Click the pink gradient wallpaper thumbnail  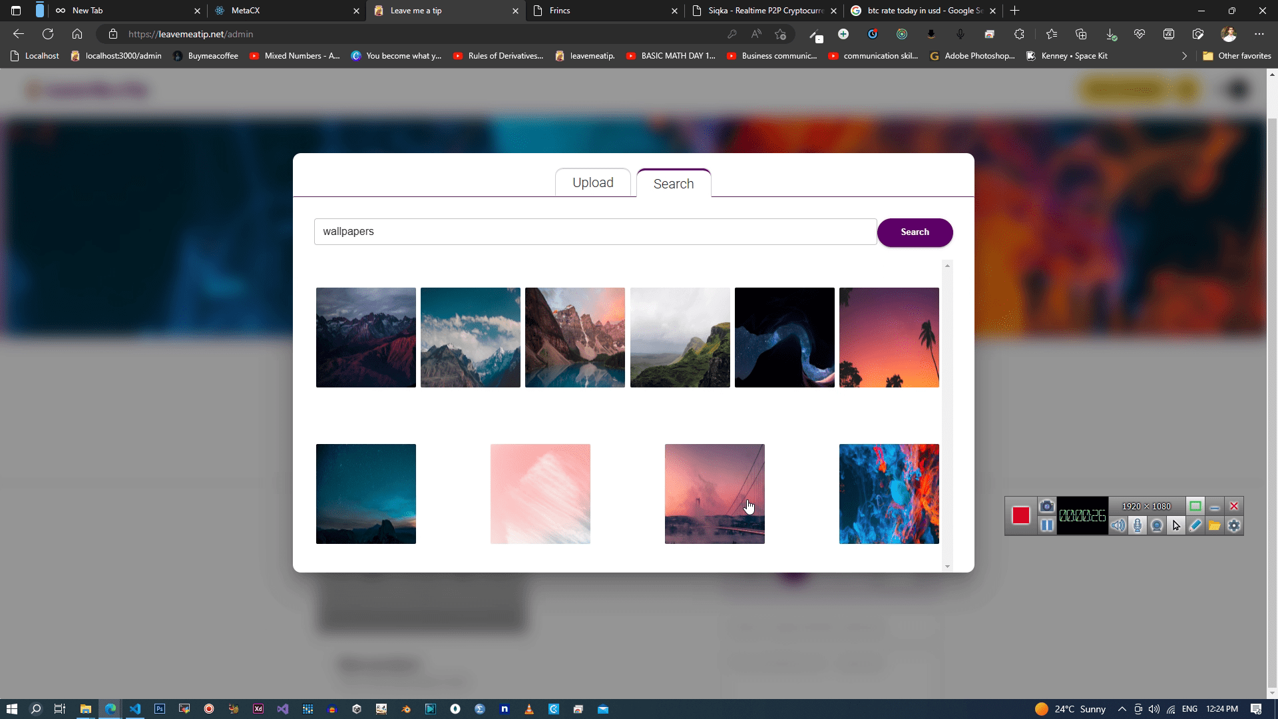coord(540,493)
